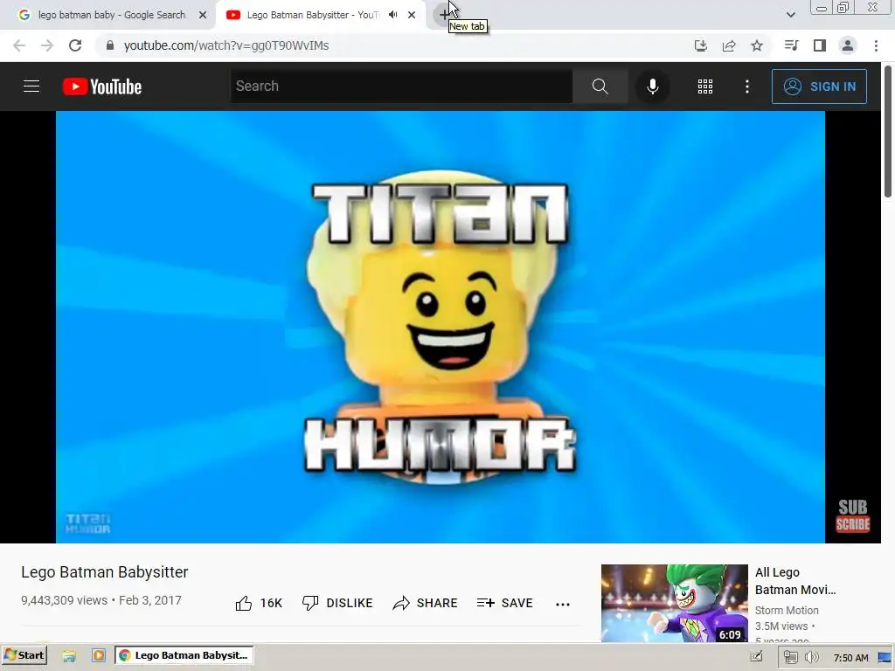This screenshot has height=671, width=895.
Task: Open Chrome profile avatar
Action: [848, 45]
